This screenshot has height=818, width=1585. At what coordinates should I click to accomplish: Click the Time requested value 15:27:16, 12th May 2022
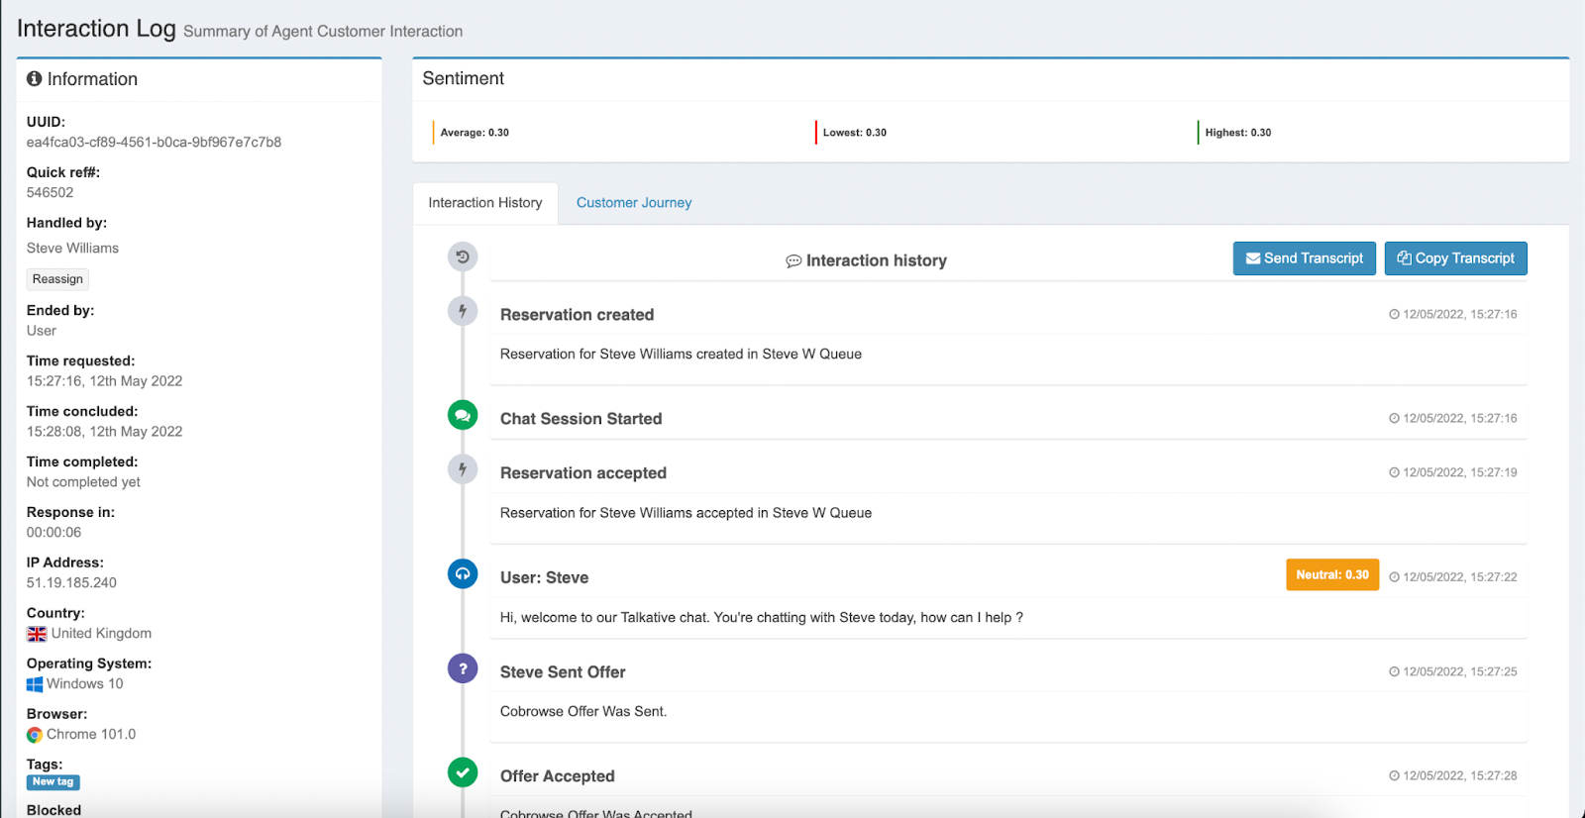pos(104,381)
